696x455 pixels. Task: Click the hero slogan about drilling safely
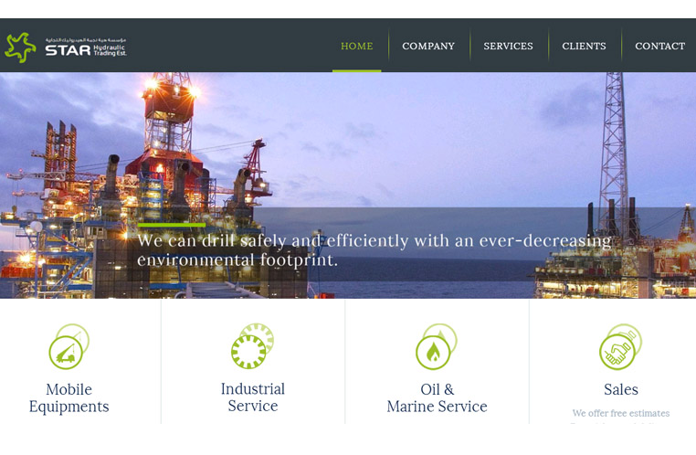pos(374,250)
